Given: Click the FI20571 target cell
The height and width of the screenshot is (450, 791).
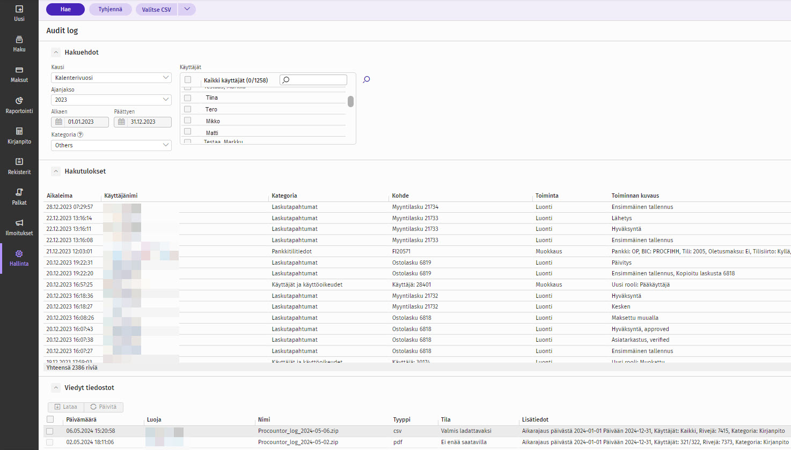Looking at the screenshot, I should pos(401,251).
